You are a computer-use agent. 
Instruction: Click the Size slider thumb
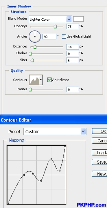pyautogui.click(x=32, y=60)
